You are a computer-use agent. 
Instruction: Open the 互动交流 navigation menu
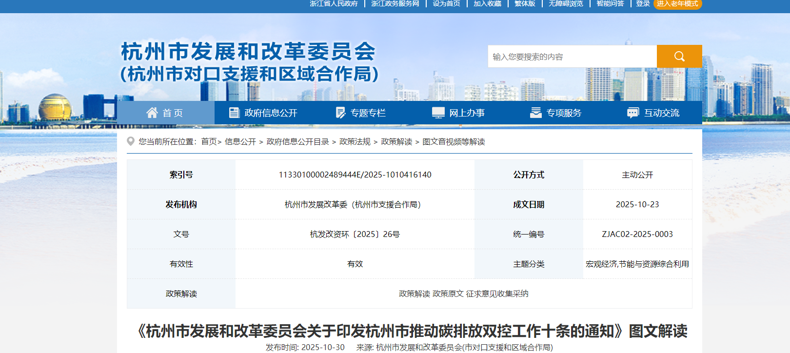(x=662, y=113)
